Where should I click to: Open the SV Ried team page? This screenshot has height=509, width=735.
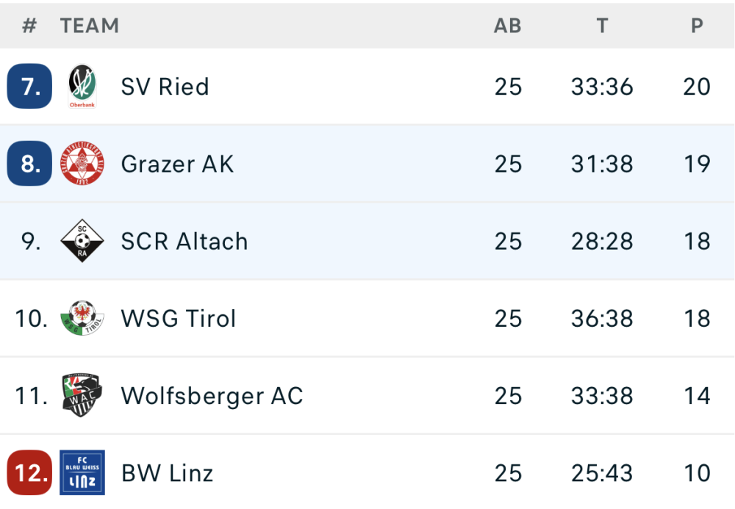(x=165, y=87)
